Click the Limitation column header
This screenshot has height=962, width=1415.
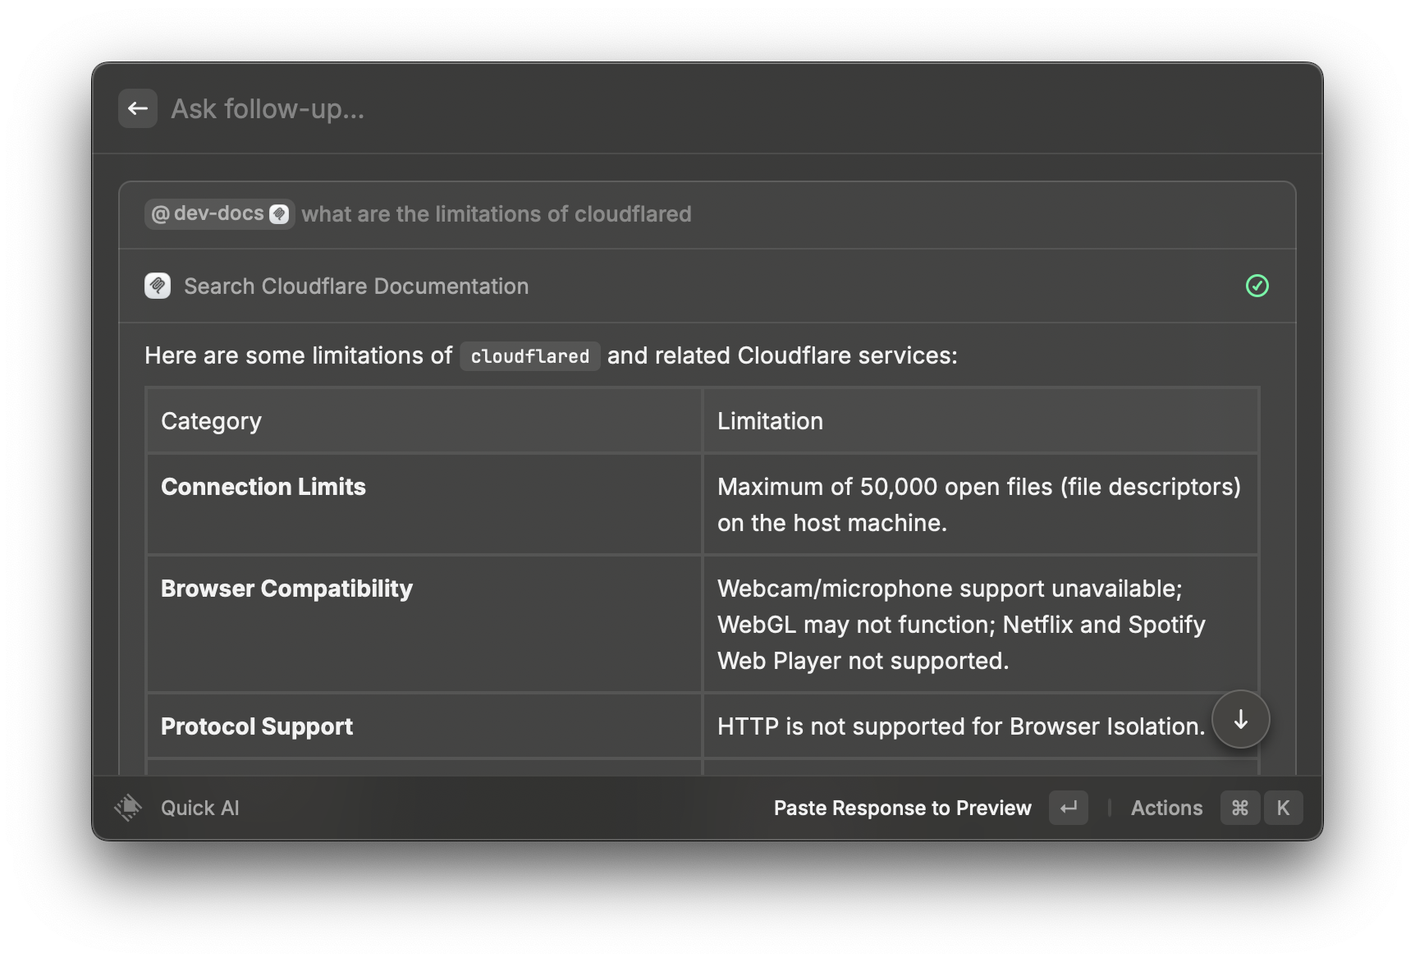click(981, 420)
